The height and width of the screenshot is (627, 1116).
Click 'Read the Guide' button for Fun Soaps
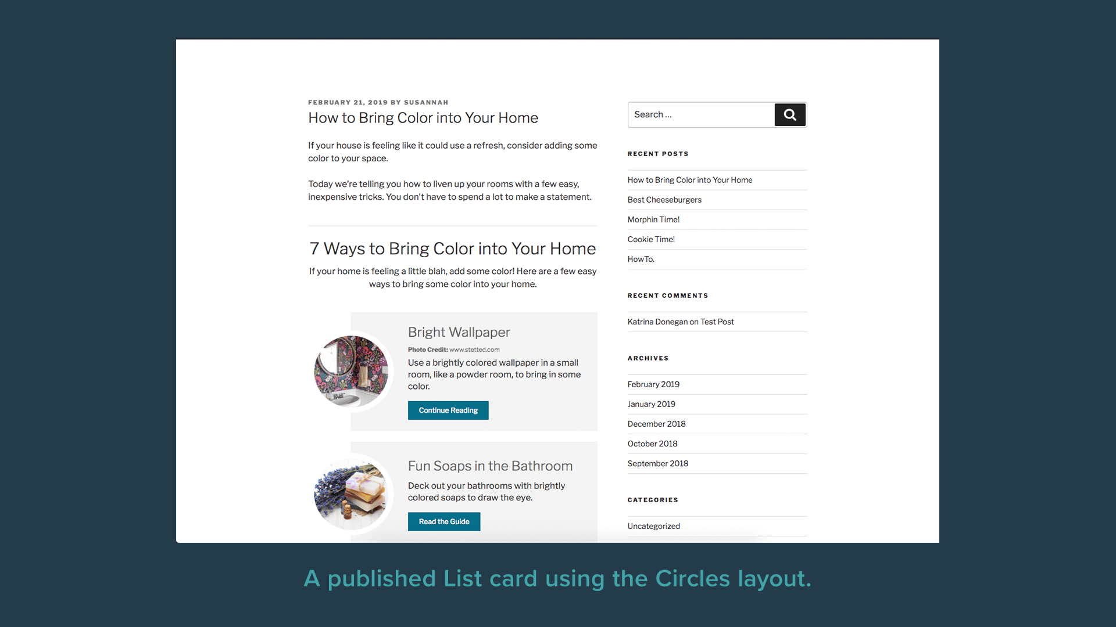444,521
